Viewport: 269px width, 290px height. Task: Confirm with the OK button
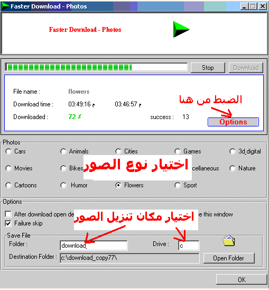click(x=242, y=279)
